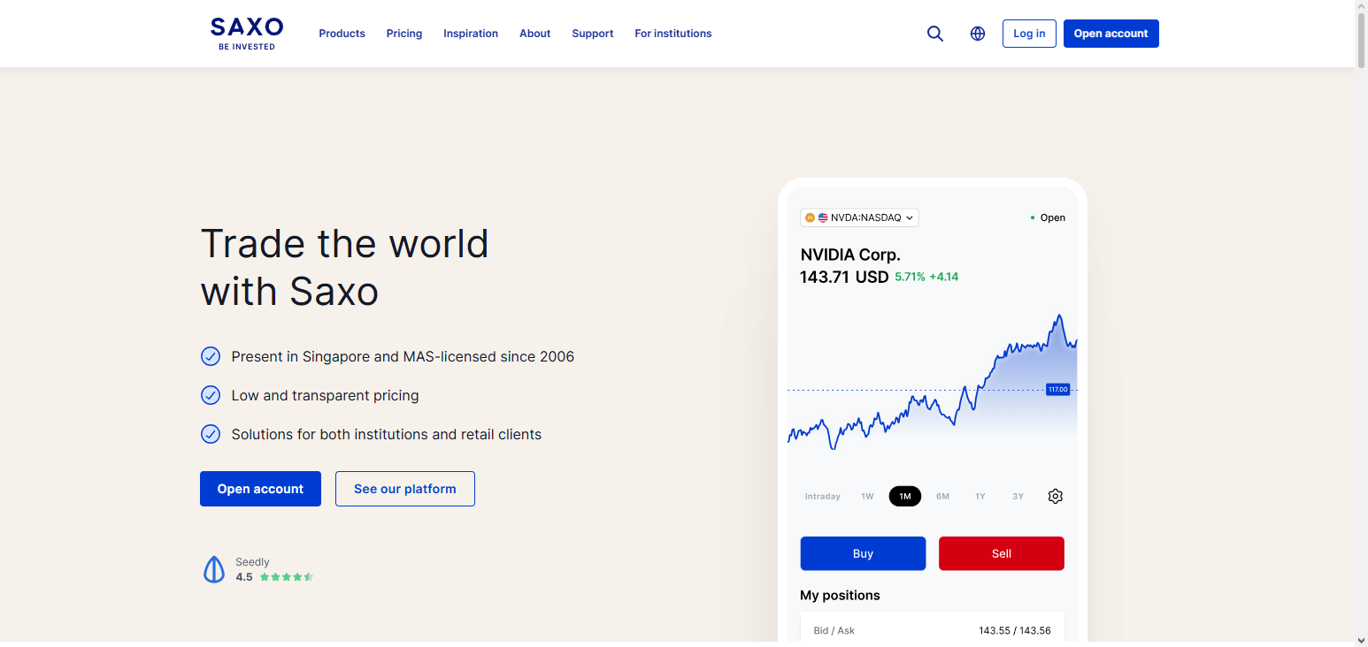Open the Inspiration menu
Image resolution: width=1368 pixels, height=647 pixels.
point(471,34)
